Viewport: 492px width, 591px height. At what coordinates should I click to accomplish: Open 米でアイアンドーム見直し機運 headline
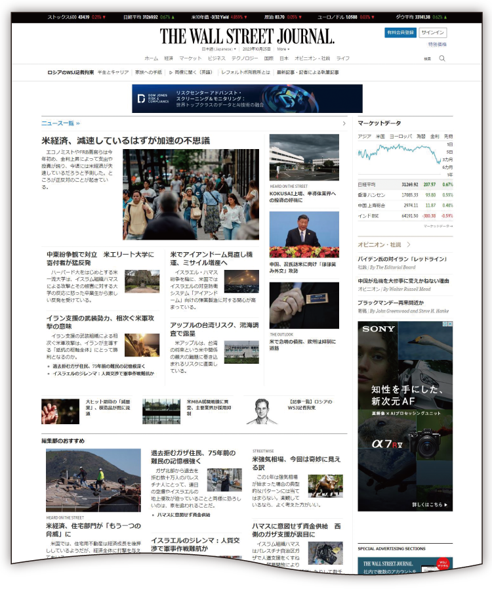(211, 259)
